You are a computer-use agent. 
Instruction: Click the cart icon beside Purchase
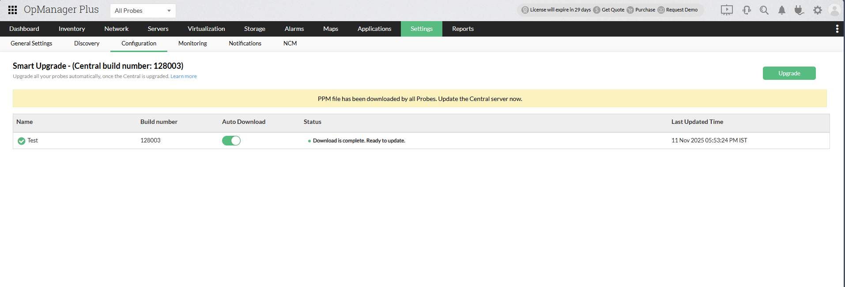630,10
